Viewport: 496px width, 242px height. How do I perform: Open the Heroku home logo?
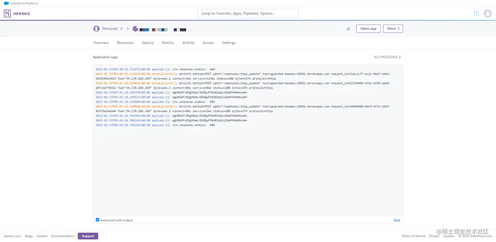[x=7, y=13]
